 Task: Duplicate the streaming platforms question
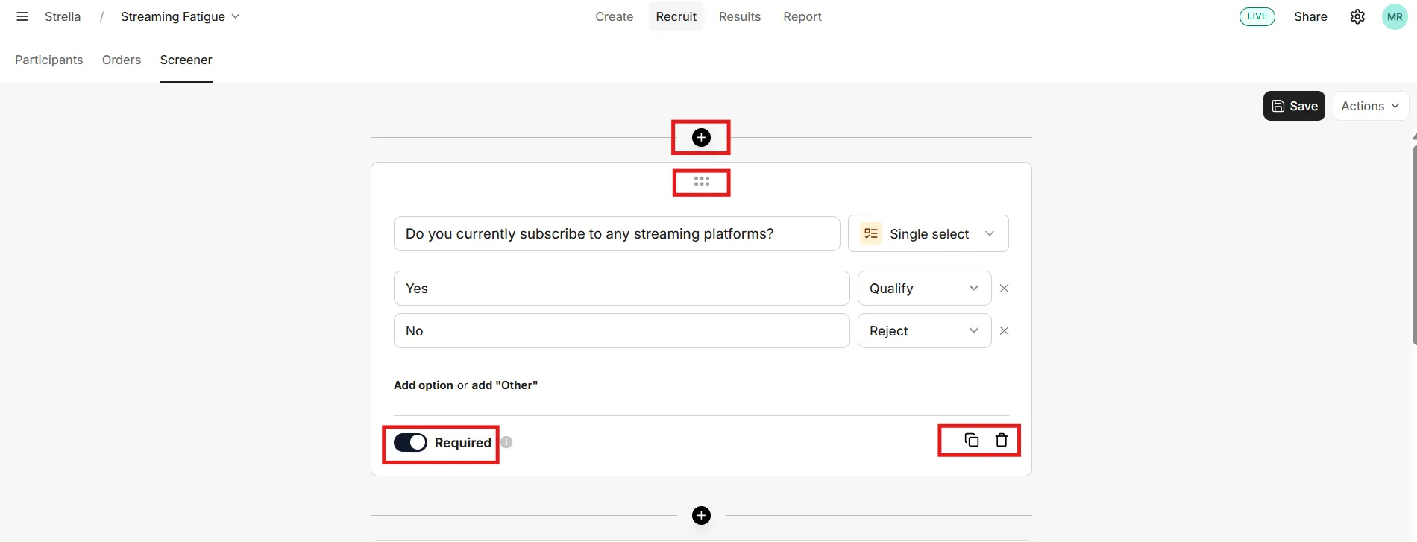[971, 440]
